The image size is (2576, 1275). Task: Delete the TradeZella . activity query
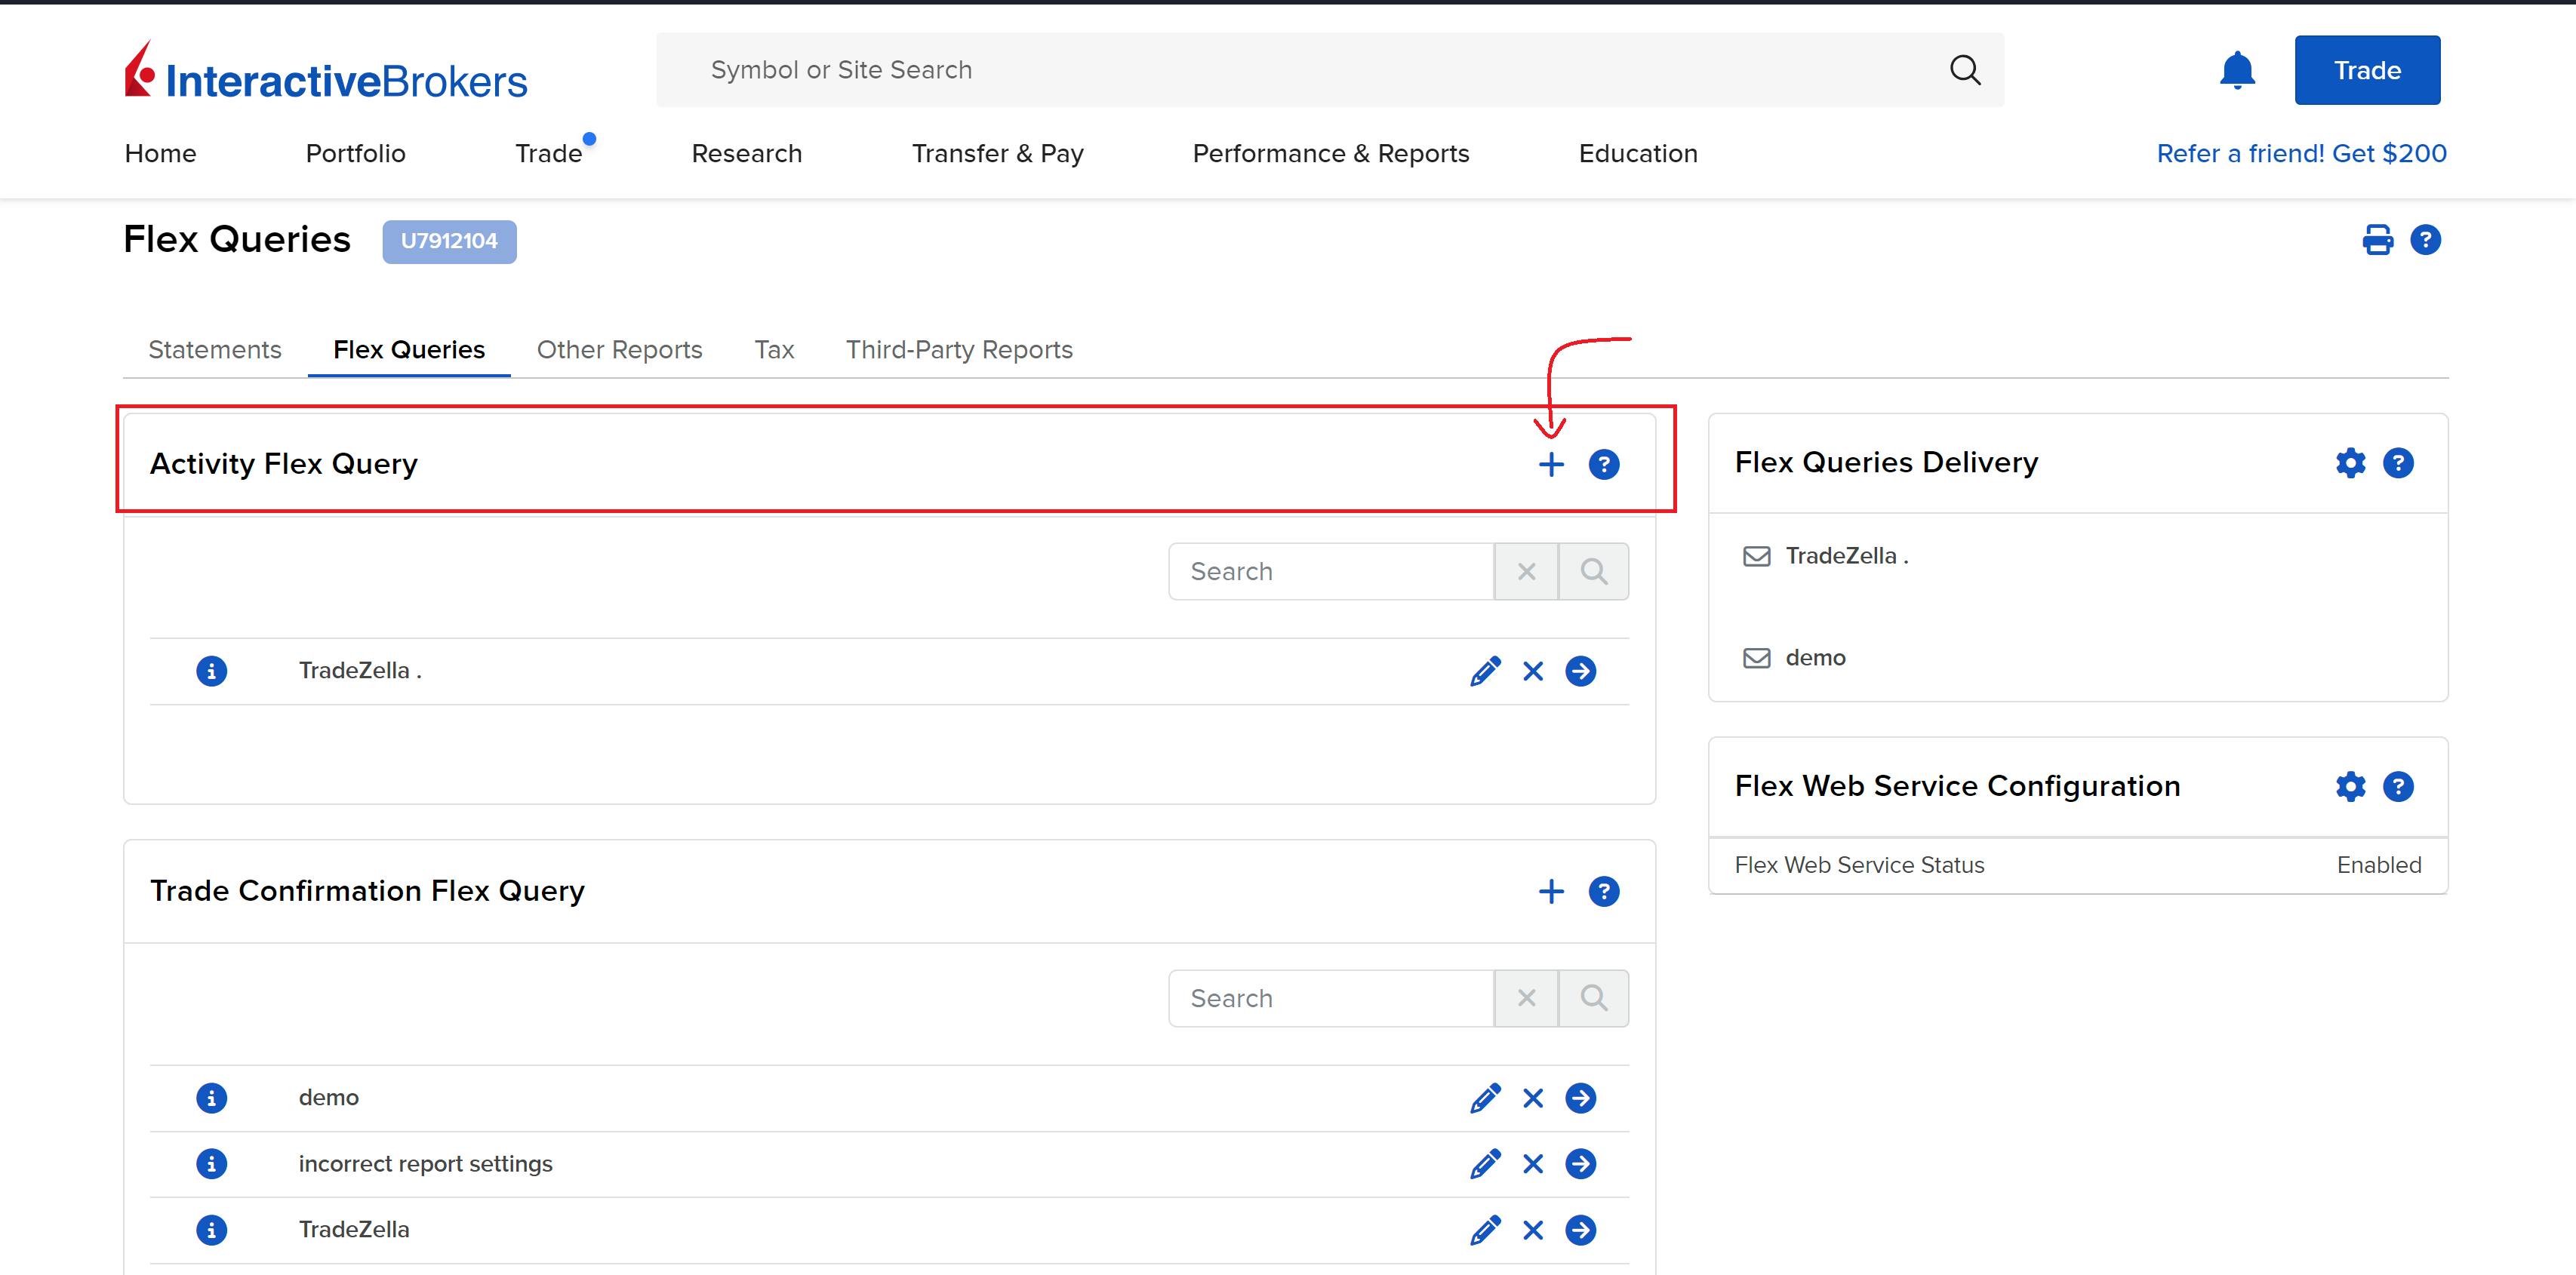tap(1532, 671)
